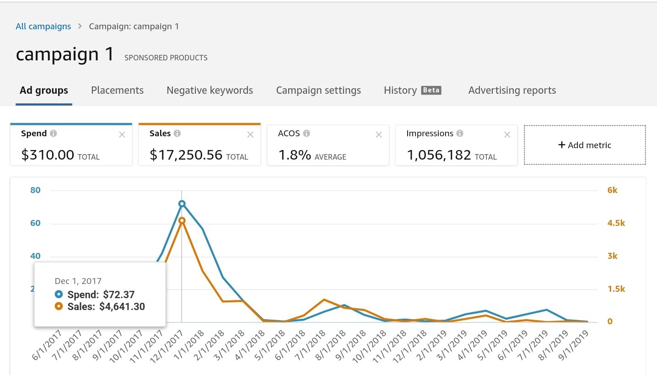657x375 pixels.
Task: Click the orange Sales data point on Dec 2017
Action: [182, 220]
